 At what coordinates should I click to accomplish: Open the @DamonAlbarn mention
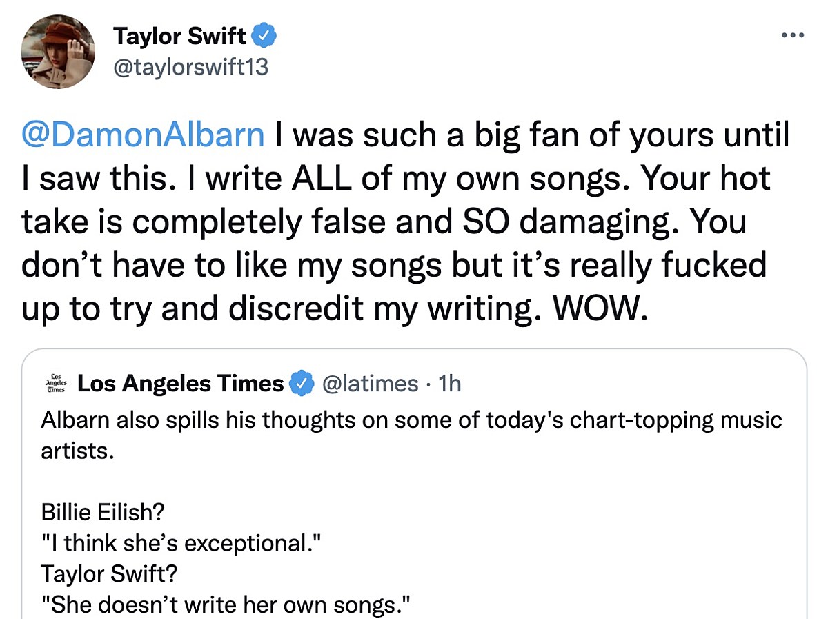coord(143,135)
